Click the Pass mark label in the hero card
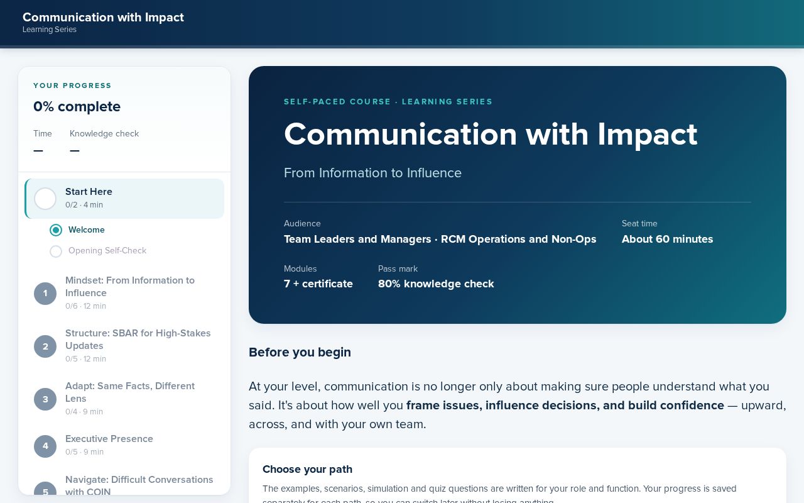This screenshot has height=503, width=804. (x=398, y=268)
